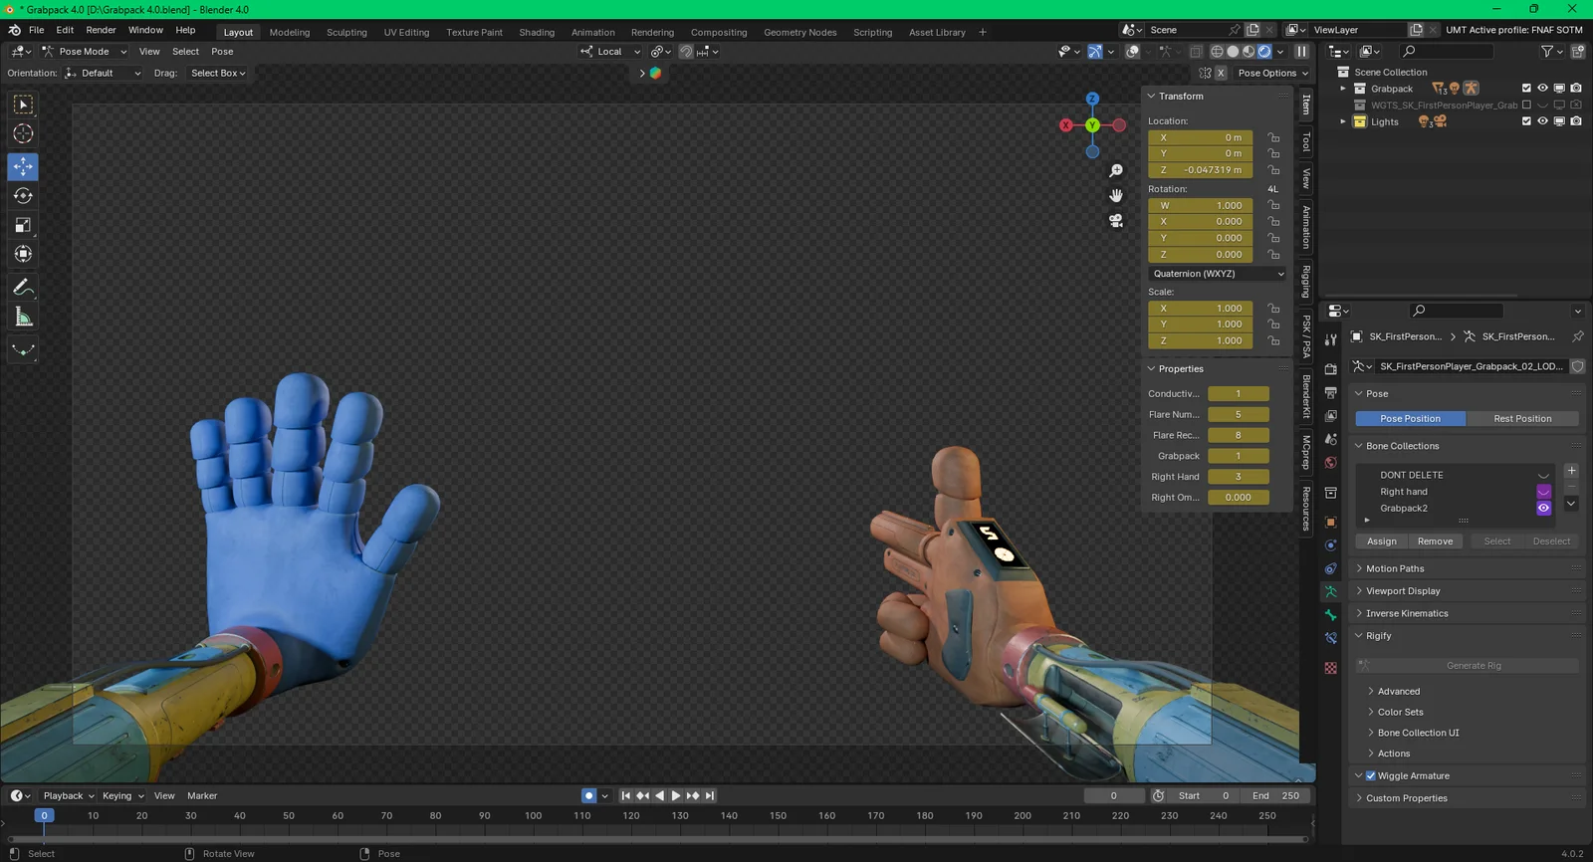Click the Assign bone collection button

(1382, 541)
